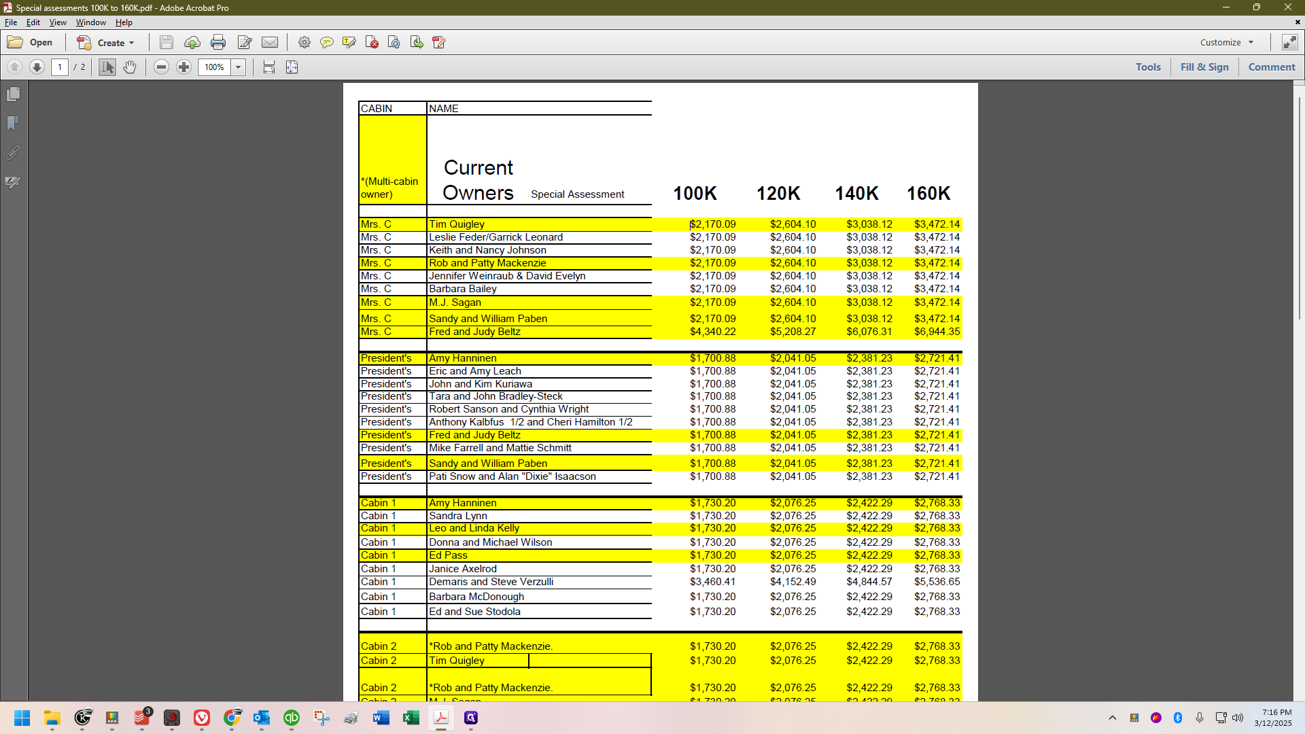Open the Fill & Sign pane
The image size is (1305, 734).
point(1204,67)
